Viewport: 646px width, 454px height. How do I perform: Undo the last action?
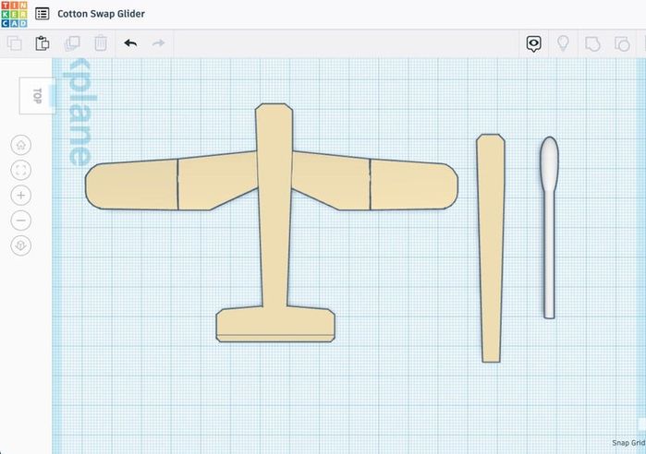(130, 43)
